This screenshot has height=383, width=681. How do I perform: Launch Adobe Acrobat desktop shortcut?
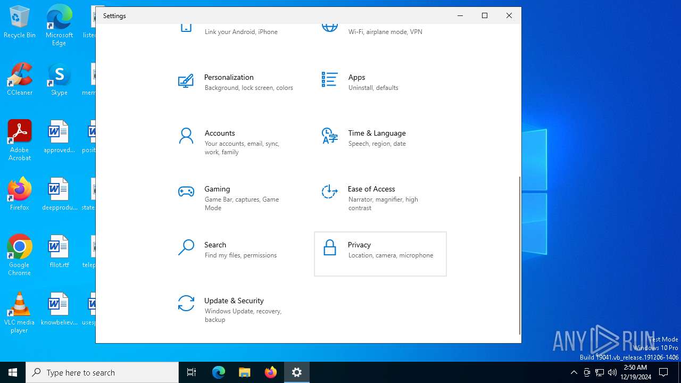click(x=20, y=140)
